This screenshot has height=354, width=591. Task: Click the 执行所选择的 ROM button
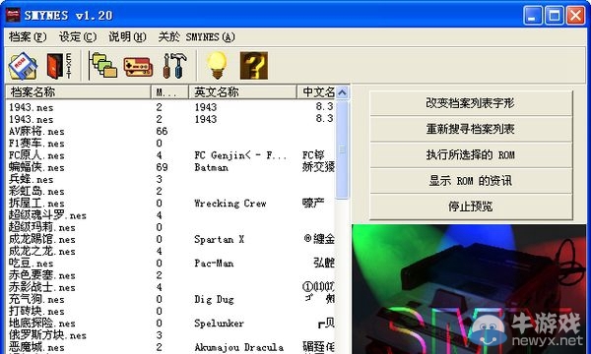(x=471, y=154)
